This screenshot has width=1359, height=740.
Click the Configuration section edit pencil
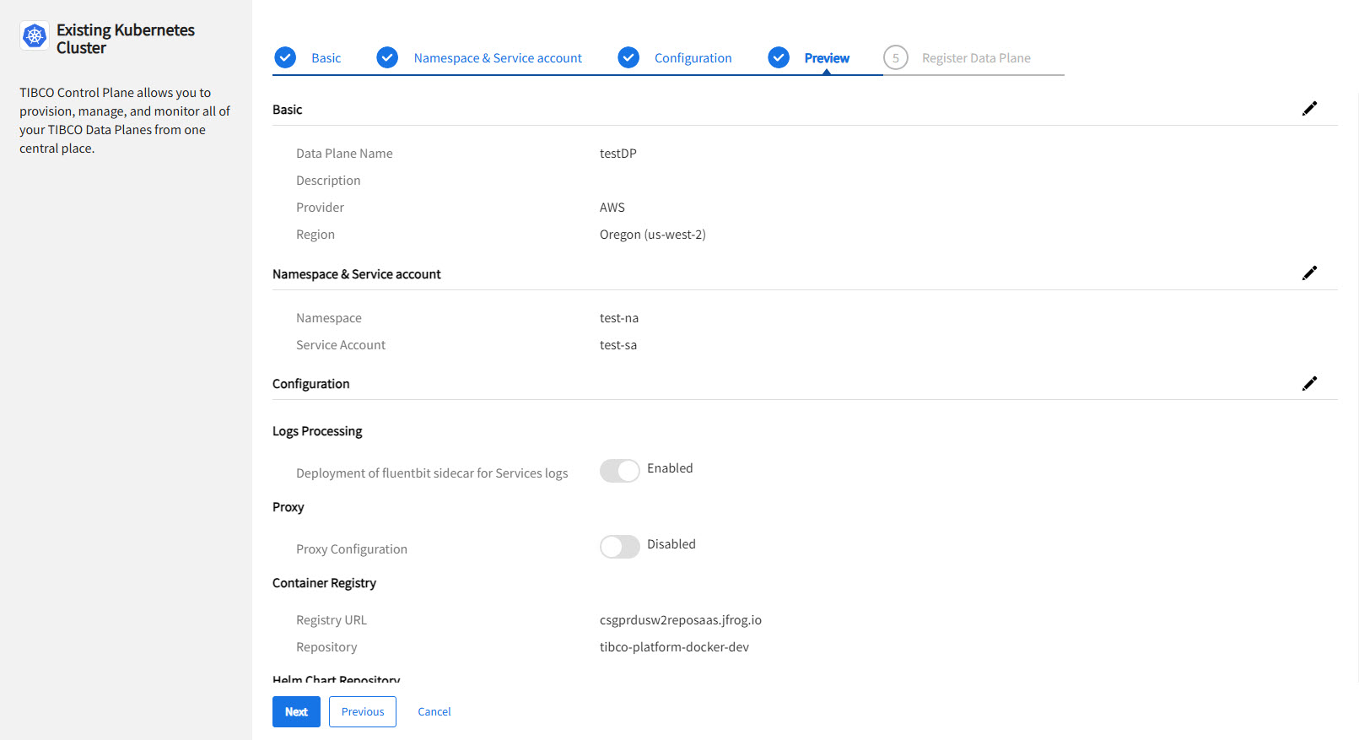(x=1309, y=384)
